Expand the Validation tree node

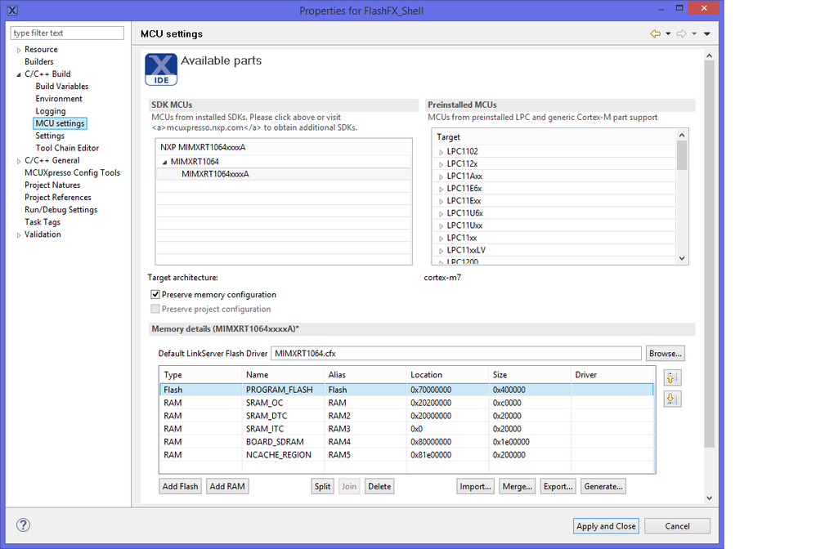point(19,235)
